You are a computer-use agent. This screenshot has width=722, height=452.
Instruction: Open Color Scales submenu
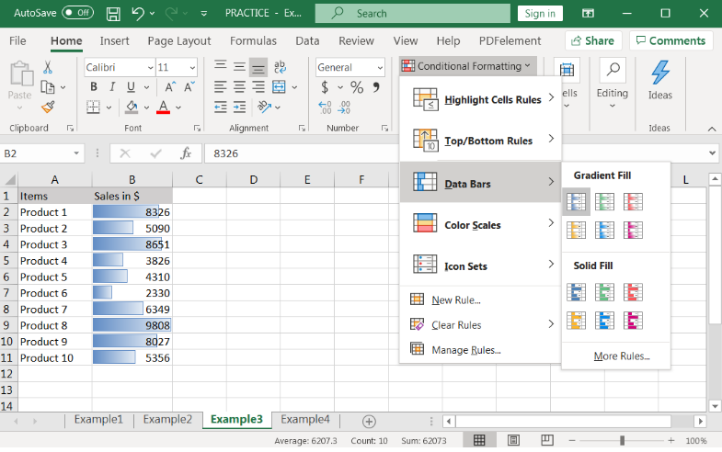pos(481,225)
